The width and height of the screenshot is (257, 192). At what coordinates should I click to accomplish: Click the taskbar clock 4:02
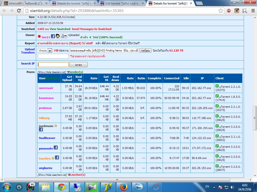[x=244, y=185]
